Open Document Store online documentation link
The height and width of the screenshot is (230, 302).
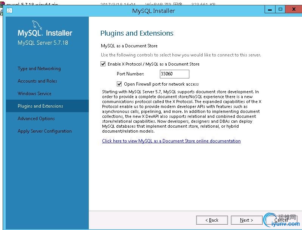(x=171, y=141)
